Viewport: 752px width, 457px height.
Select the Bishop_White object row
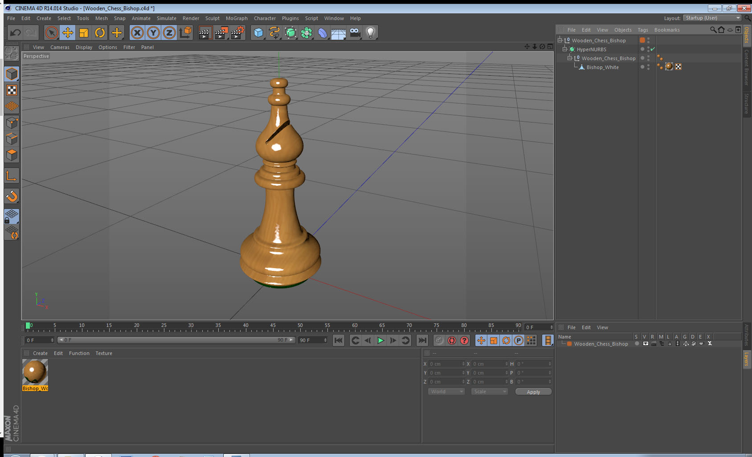602,67
